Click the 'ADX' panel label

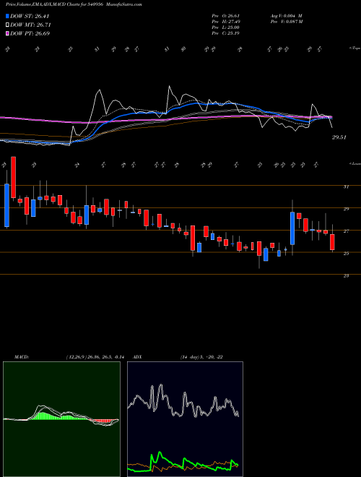pyautogui.click(x=138, y=357)
